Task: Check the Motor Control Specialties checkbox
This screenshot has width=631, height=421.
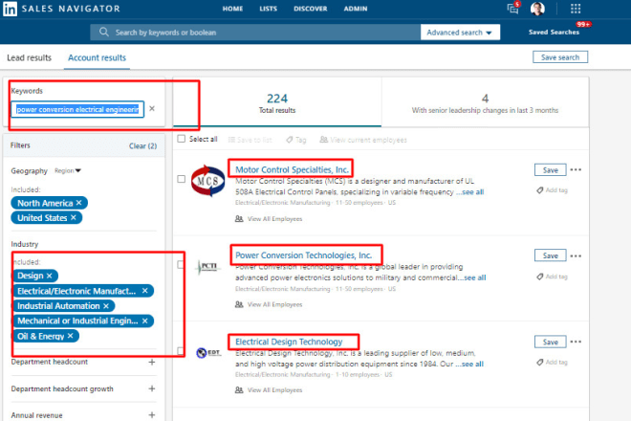Action: coord(182,179)
